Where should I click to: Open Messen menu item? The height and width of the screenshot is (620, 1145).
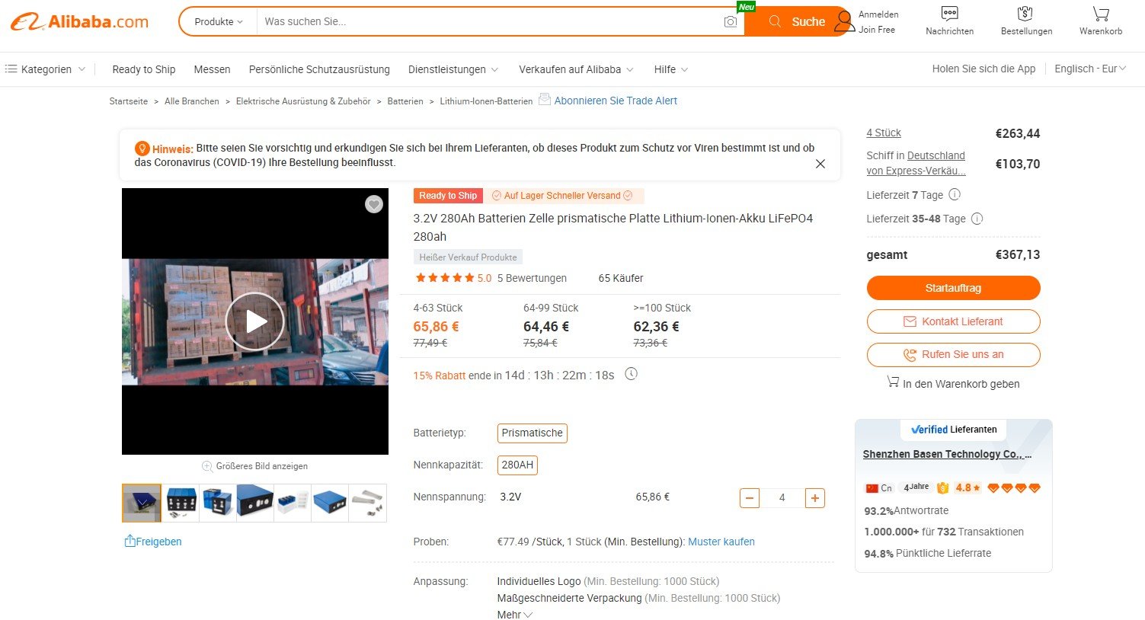click(212, 69)
